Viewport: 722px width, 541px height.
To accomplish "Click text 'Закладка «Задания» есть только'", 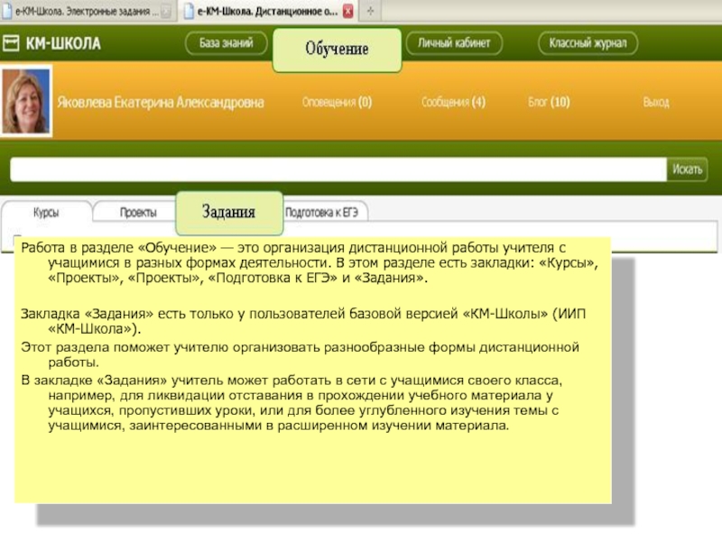I will tap(126, 314).
